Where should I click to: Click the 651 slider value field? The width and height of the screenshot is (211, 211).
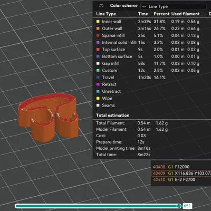point(187,206)
